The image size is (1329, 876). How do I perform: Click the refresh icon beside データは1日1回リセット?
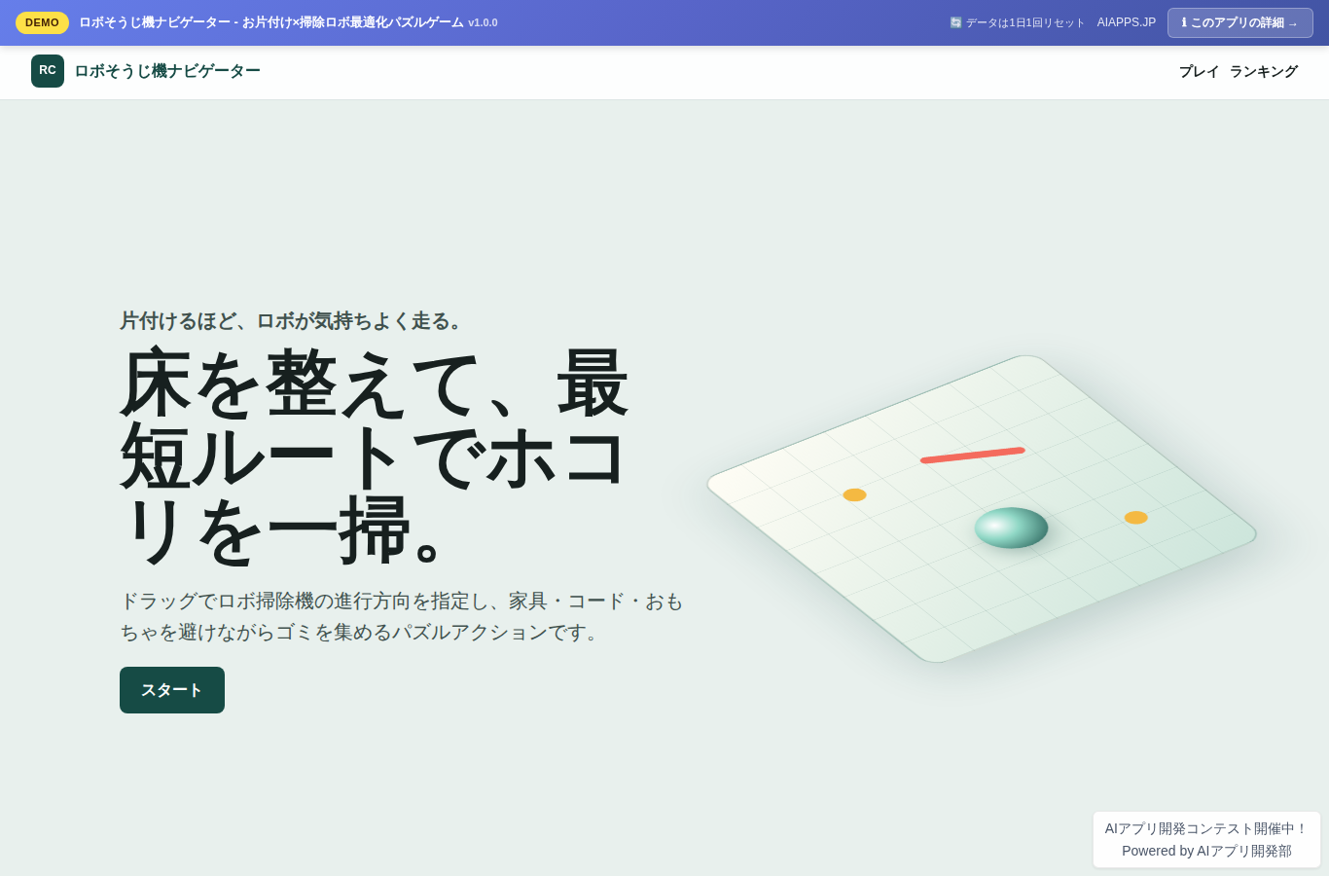(x=955, y=22)
